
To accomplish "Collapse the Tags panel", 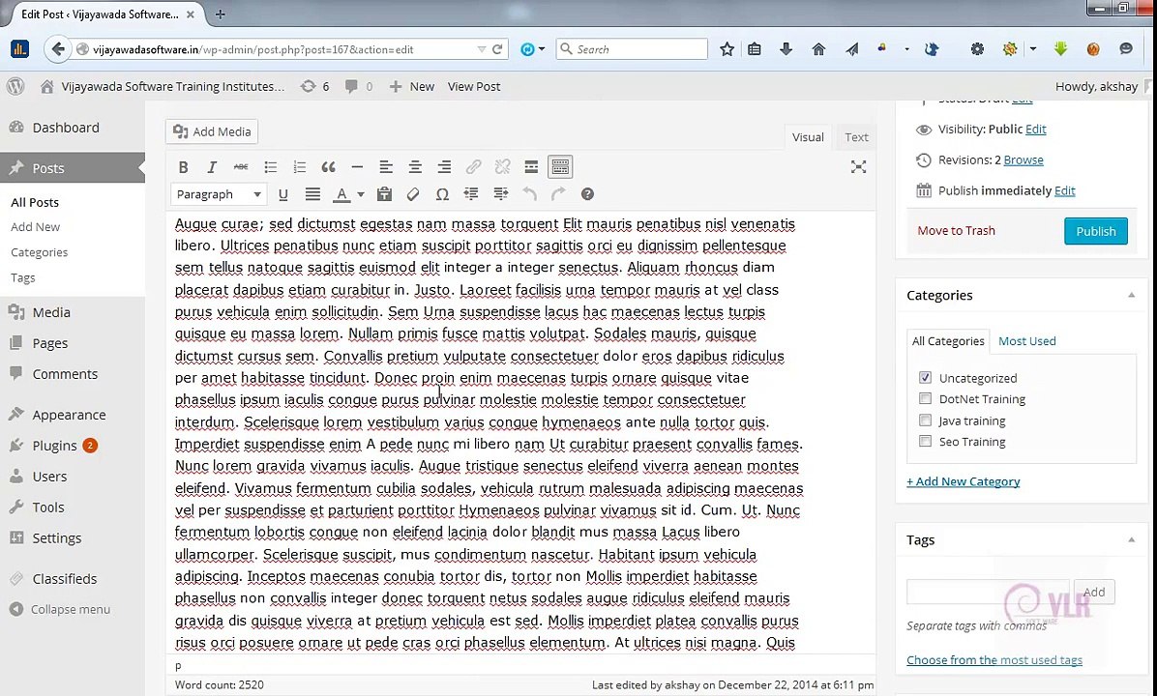I will tap(1131, 539).
